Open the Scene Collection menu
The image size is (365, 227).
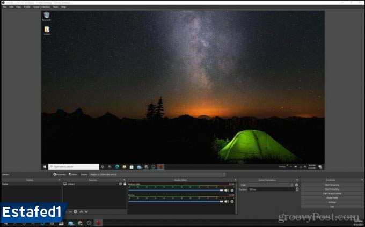[41, 7]
